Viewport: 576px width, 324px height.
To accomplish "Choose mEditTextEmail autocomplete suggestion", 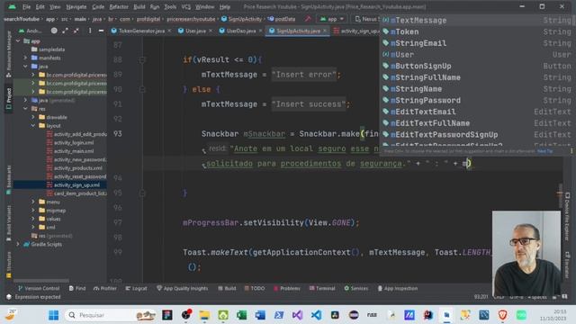I will 477,112.
